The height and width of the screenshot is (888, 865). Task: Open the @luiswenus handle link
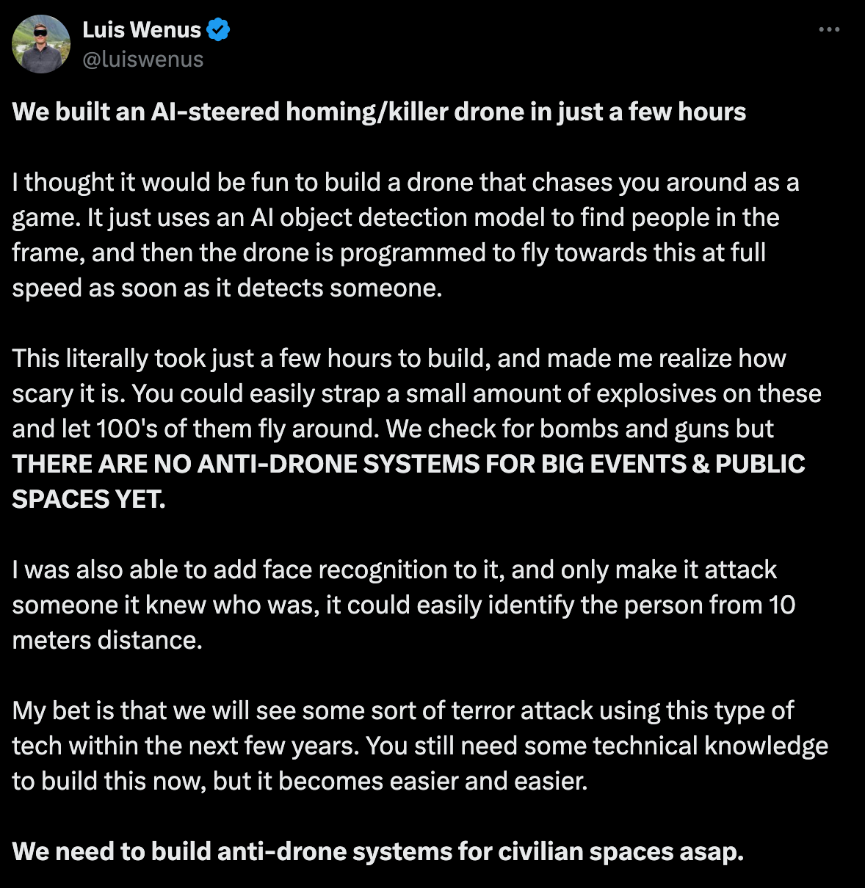coord(142,59)
